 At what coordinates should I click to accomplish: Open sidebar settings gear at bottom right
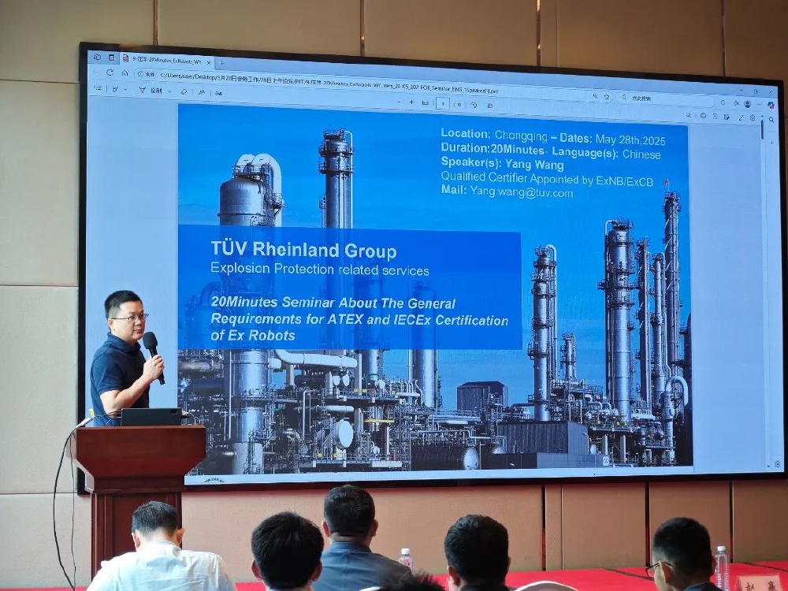[x=778, y=464]
